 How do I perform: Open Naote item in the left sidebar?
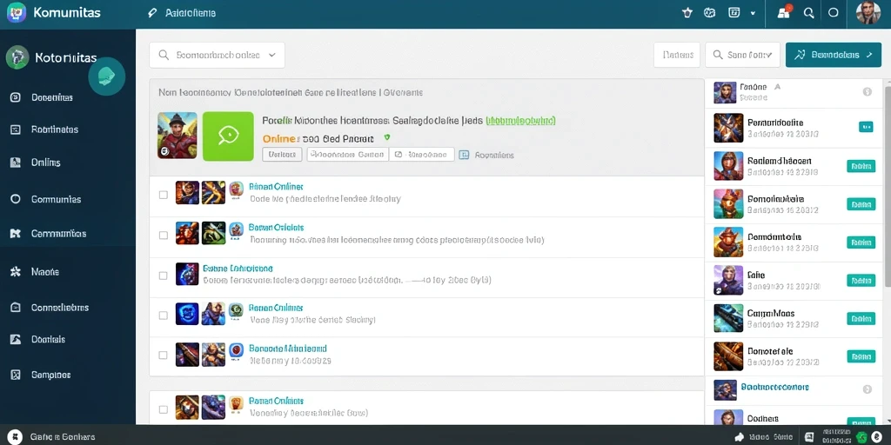pyautogui.click(x=45, y=272)
